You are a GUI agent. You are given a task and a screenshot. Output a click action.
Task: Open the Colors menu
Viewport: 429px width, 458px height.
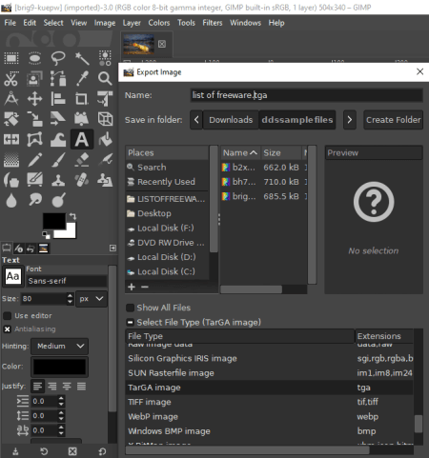click(x=159, y=23)
